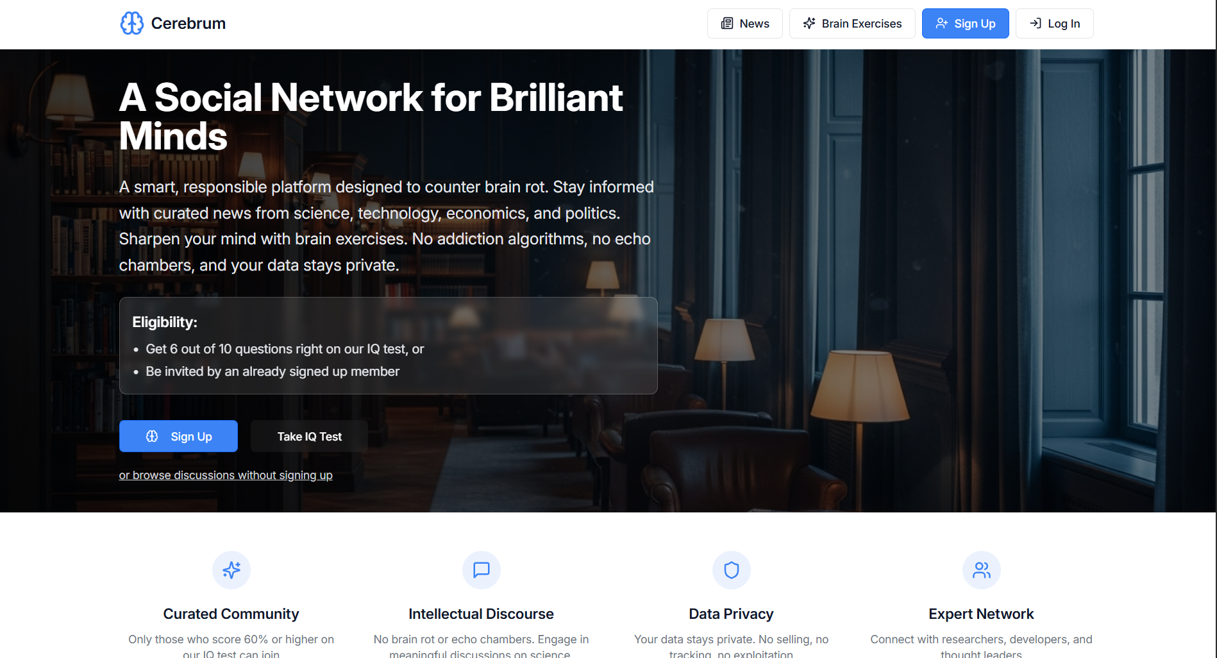
Task: Follow the browse discussions without signing up link
Action: (x=226, y=475)
